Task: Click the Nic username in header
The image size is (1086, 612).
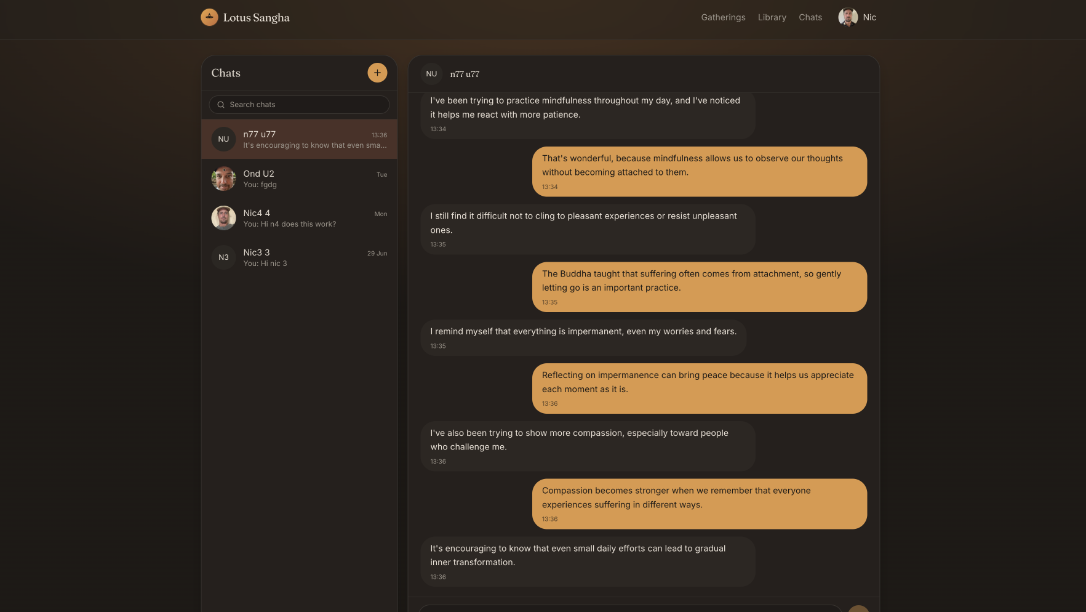Action: (x=869, y=17)
